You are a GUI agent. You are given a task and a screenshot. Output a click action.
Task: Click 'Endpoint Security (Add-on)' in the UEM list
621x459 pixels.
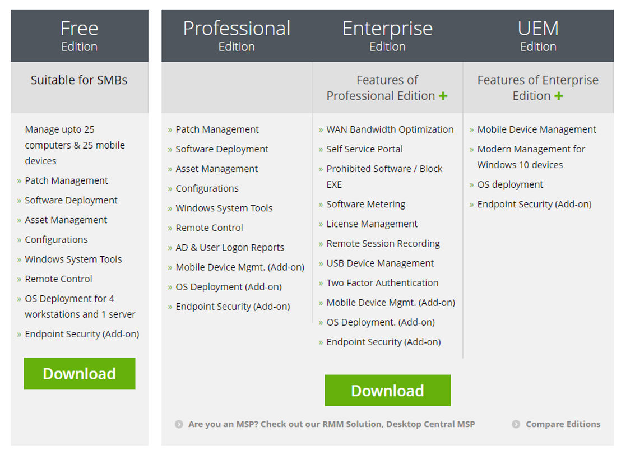534,205
